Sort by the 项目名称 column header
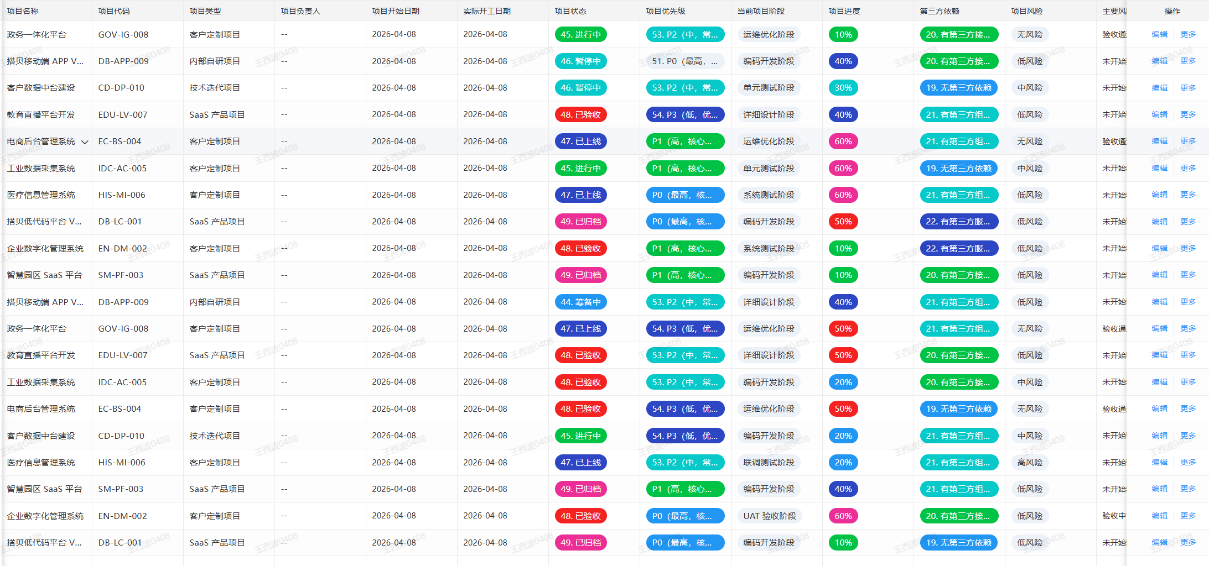This screenshot has width=1209, height=566. (x=23, y=11)
